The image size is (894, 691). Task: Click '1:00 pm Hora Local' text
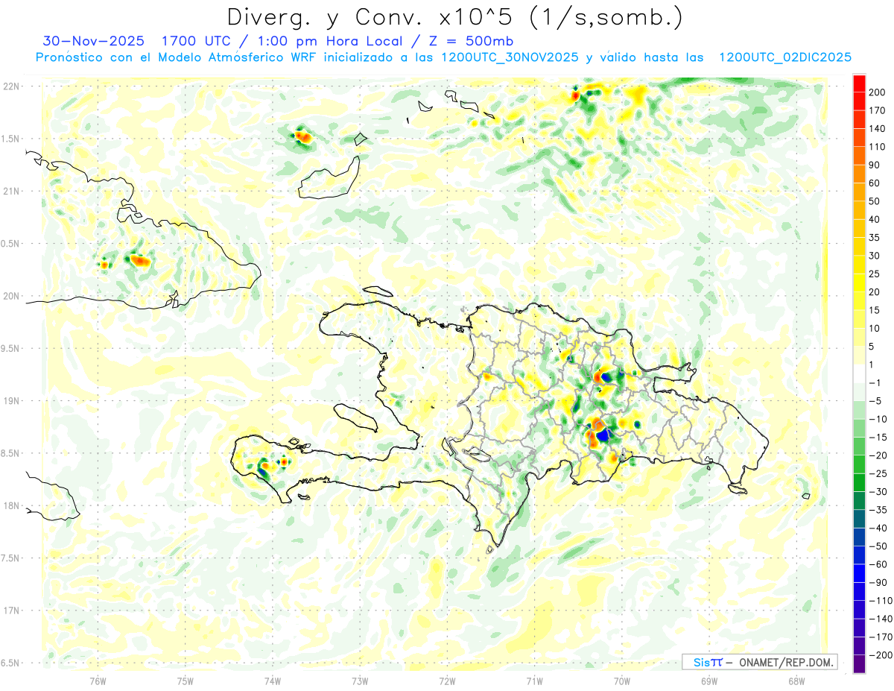(x=321, y=40)
